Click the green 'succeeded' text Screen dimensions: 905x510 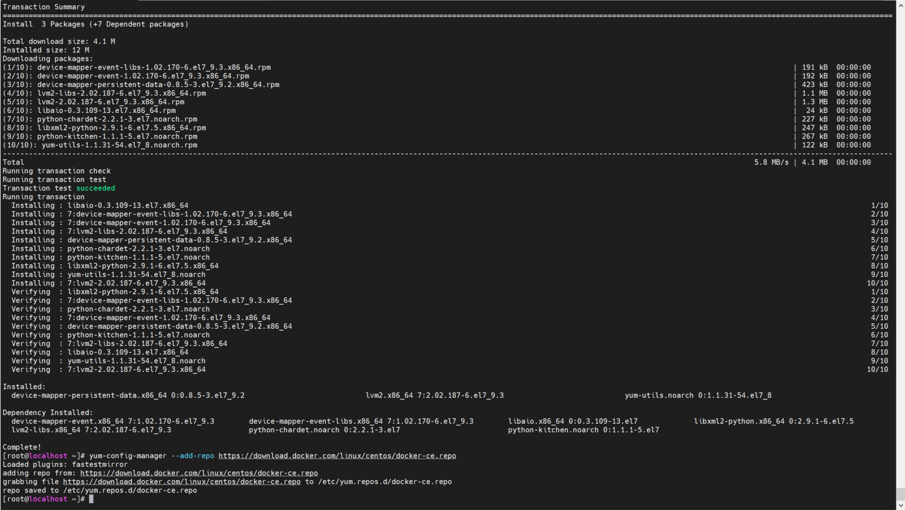96,188
